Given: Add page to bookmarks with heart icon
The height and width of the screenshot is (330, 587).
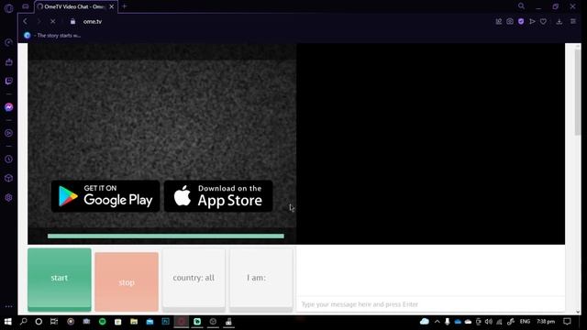Looking at the screenshot, I should click(x=543, y=22).
